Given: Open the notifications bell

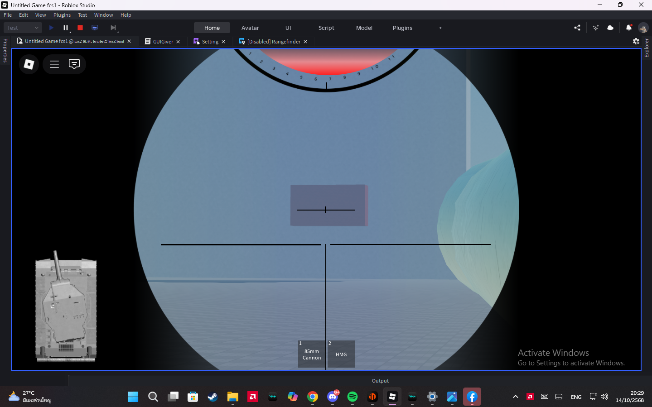Looking at the screenshot, I should (629, 28).
